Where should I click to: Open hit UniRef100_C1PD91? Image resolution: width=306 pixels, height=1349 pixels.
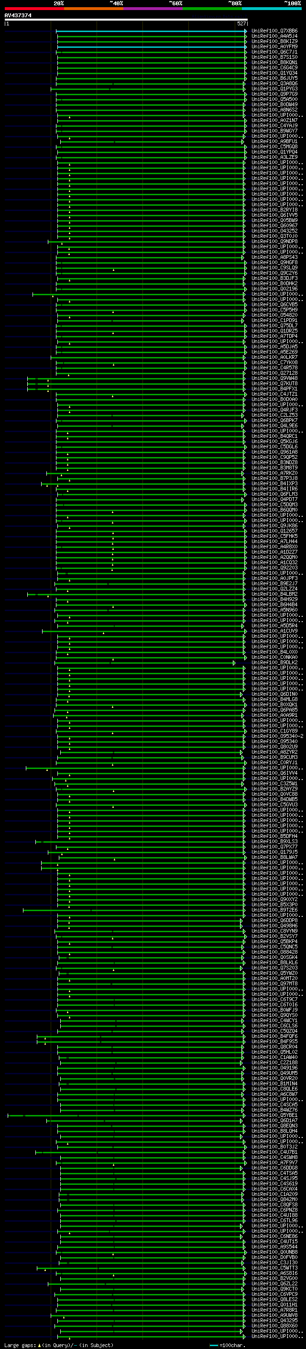[274, 321]
